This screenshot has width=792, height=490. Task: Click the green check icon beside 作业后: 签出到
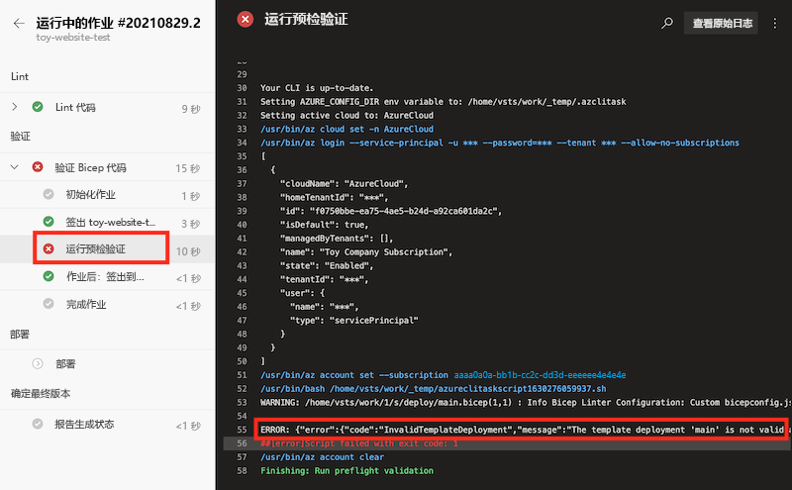(49, 276)
